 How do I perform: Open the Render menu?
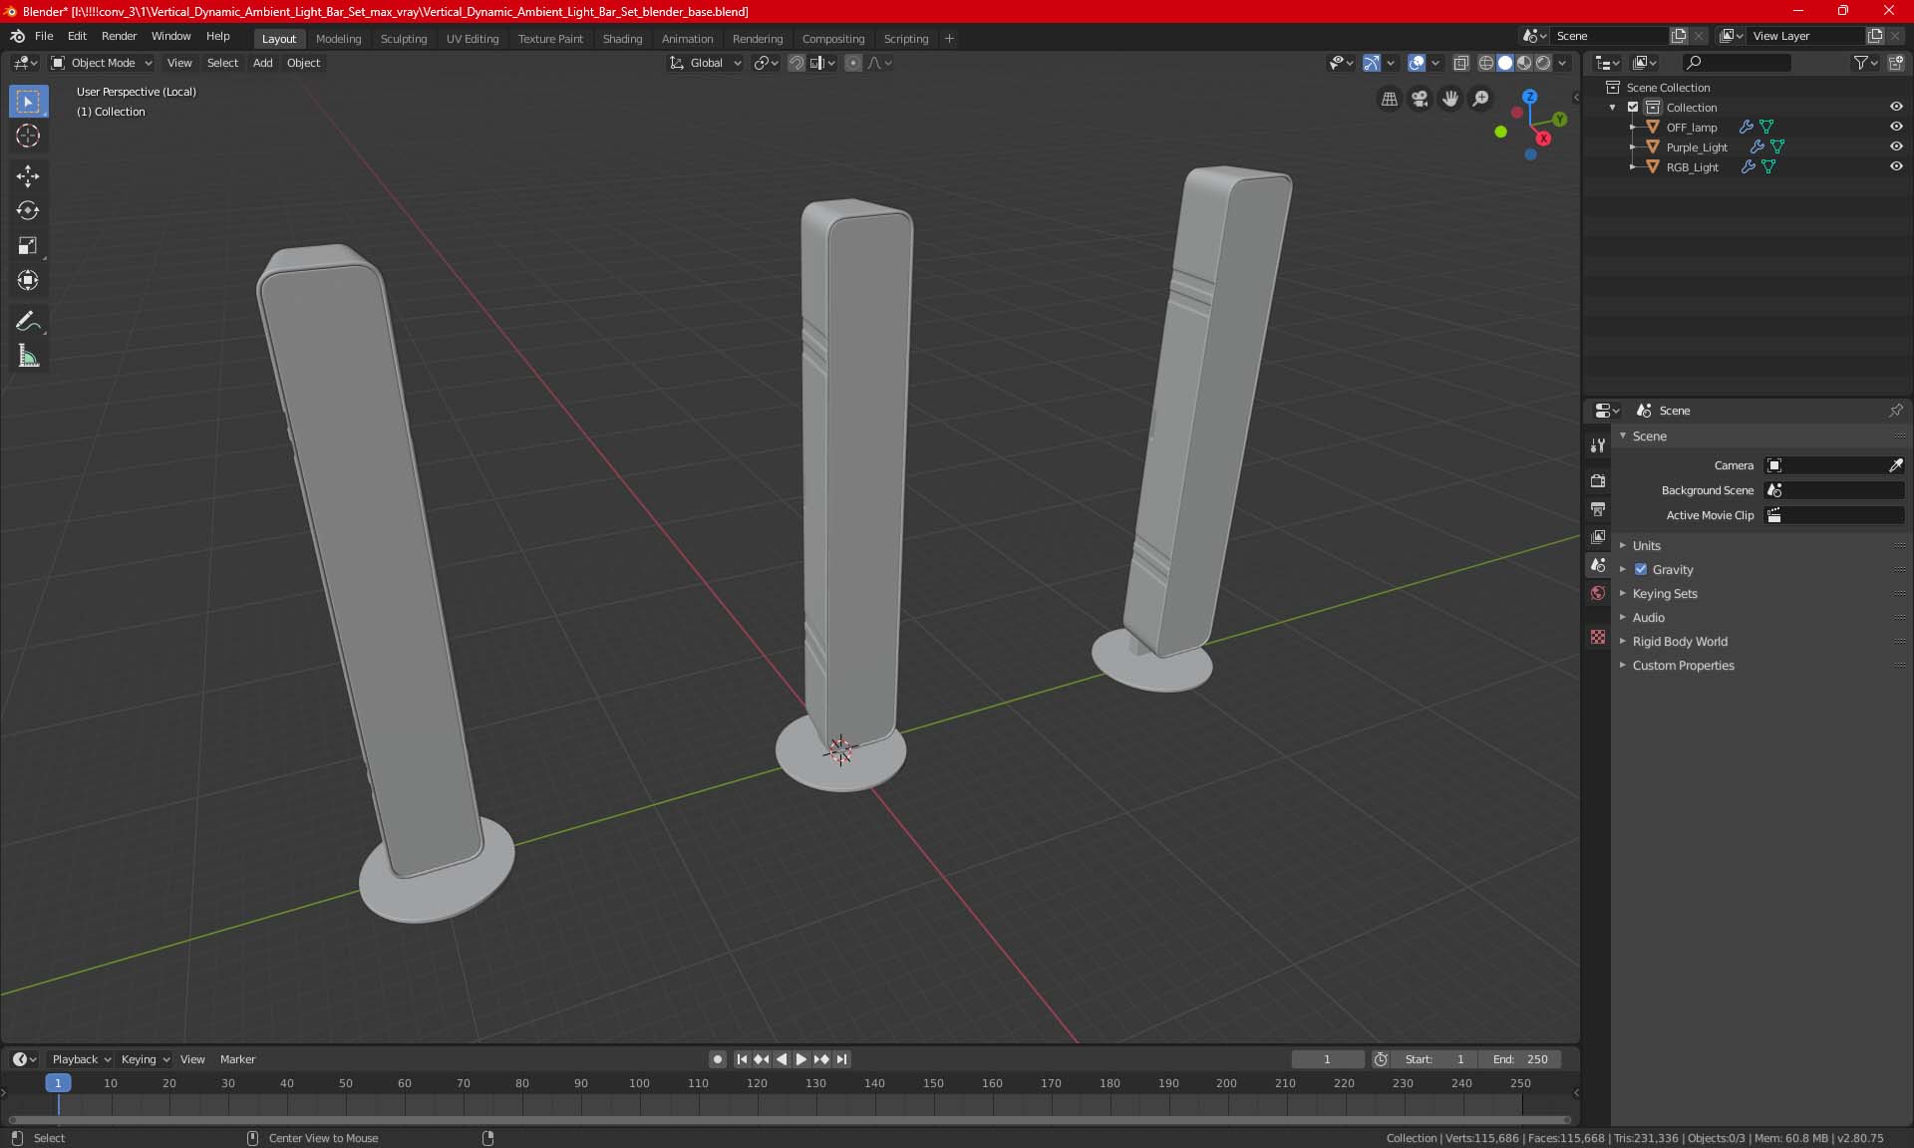coord(119,36)
